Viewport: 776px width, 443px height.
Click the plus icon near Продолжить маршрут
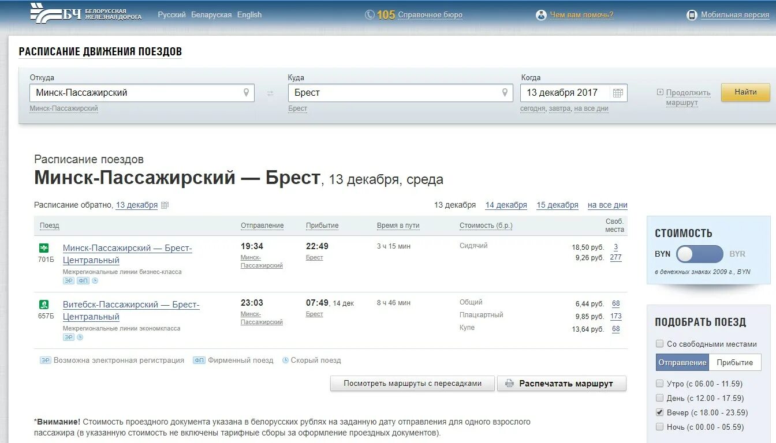point(660,92)
